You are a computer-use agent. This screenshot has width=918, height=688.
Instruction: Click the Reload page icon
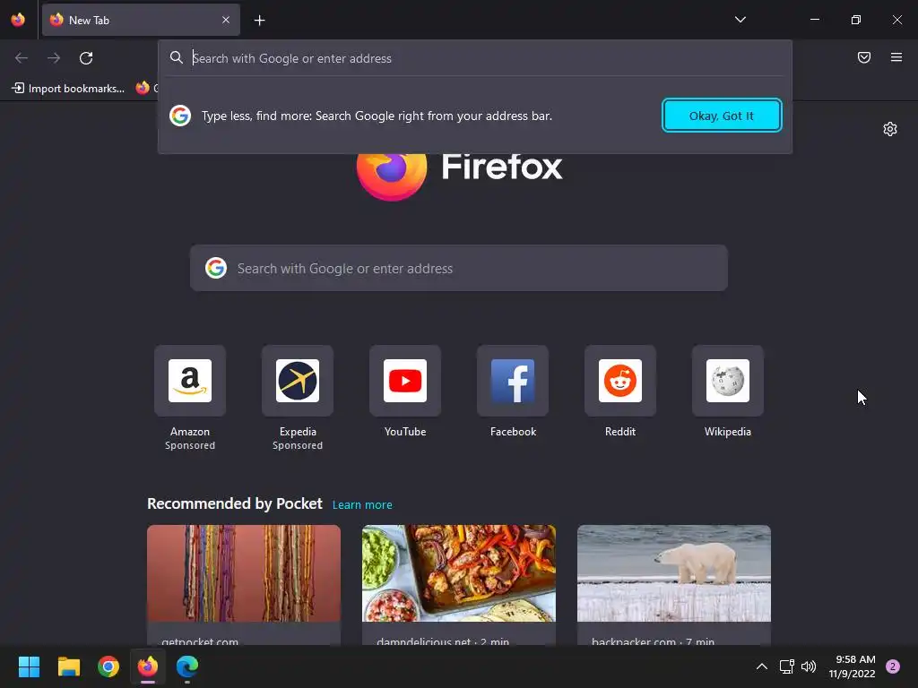click(x=86, y=58)
